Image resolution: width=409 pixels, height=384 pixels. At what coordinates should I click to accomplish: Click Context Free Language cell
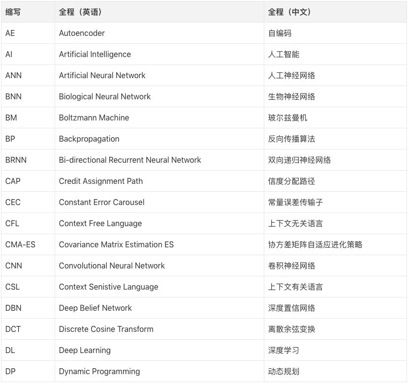[x=159, y=223]
